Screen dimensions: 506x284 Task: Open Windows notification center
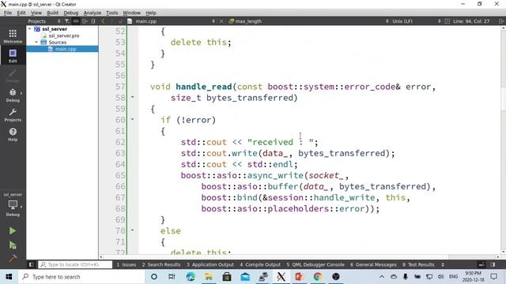click(x=493, y=277)
